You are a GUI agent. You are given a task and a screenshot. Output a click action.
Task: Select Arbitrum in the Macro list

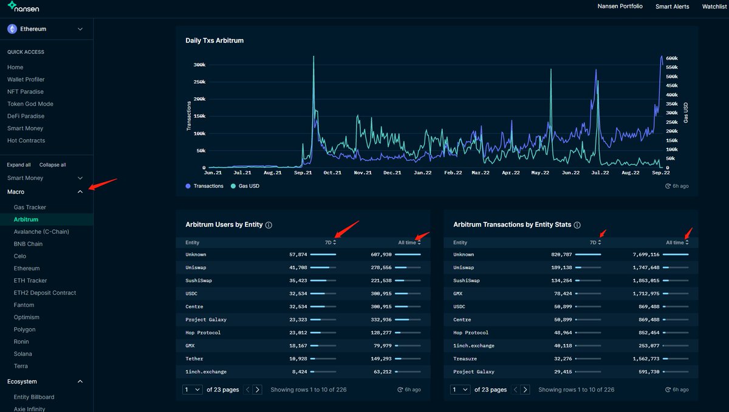26,219
